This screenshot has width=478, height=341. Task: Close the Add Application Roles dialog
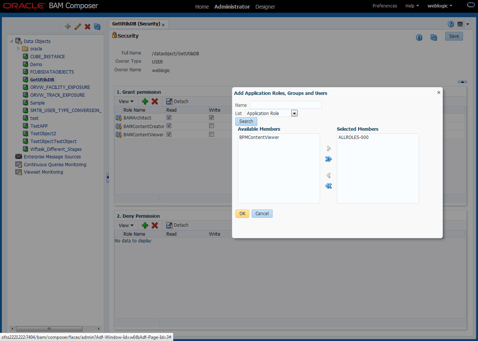pos(439,93)
